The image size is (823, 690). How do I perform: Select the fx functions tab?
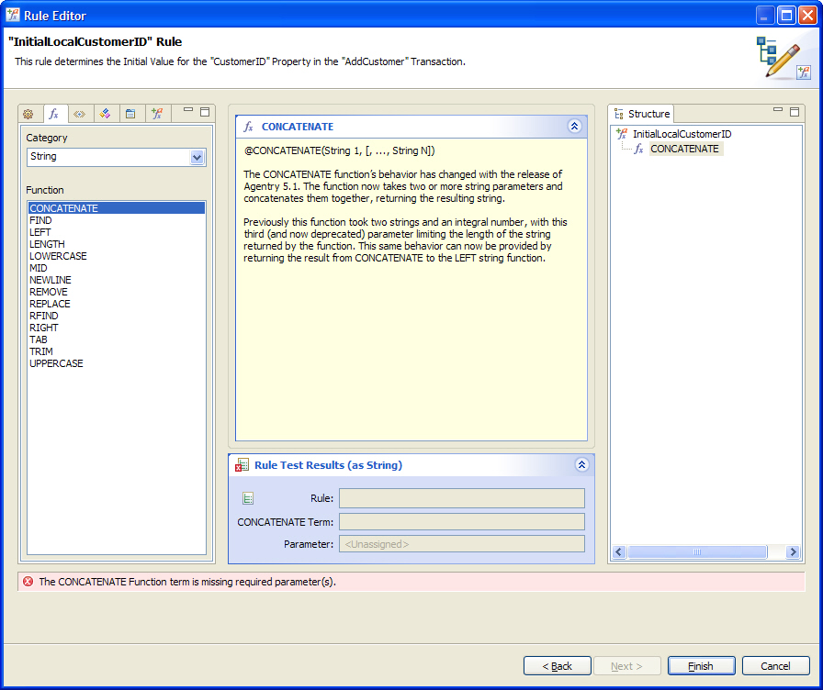(53, 114)
